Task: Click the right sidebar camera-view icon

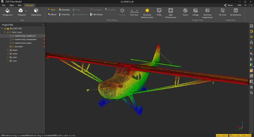Action: (251, 31)
